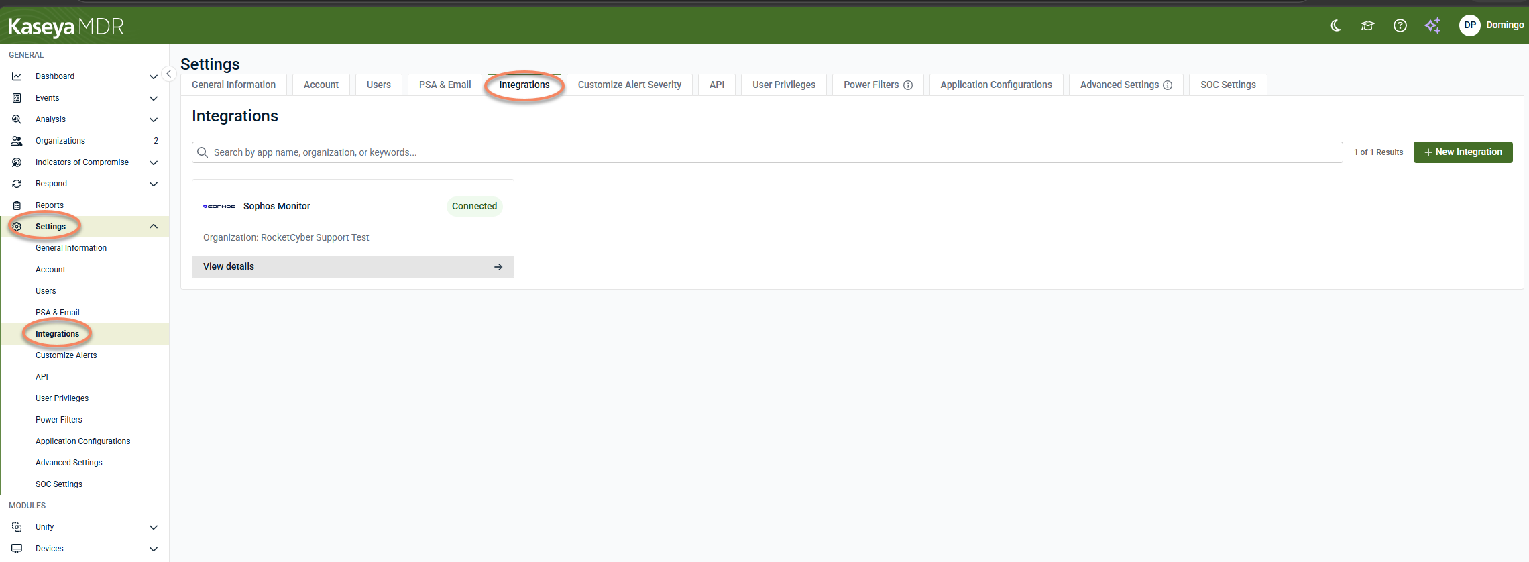Screen dimensions: 1529x562
Task: Click the Reports clipboard icon
Action: 17,205
